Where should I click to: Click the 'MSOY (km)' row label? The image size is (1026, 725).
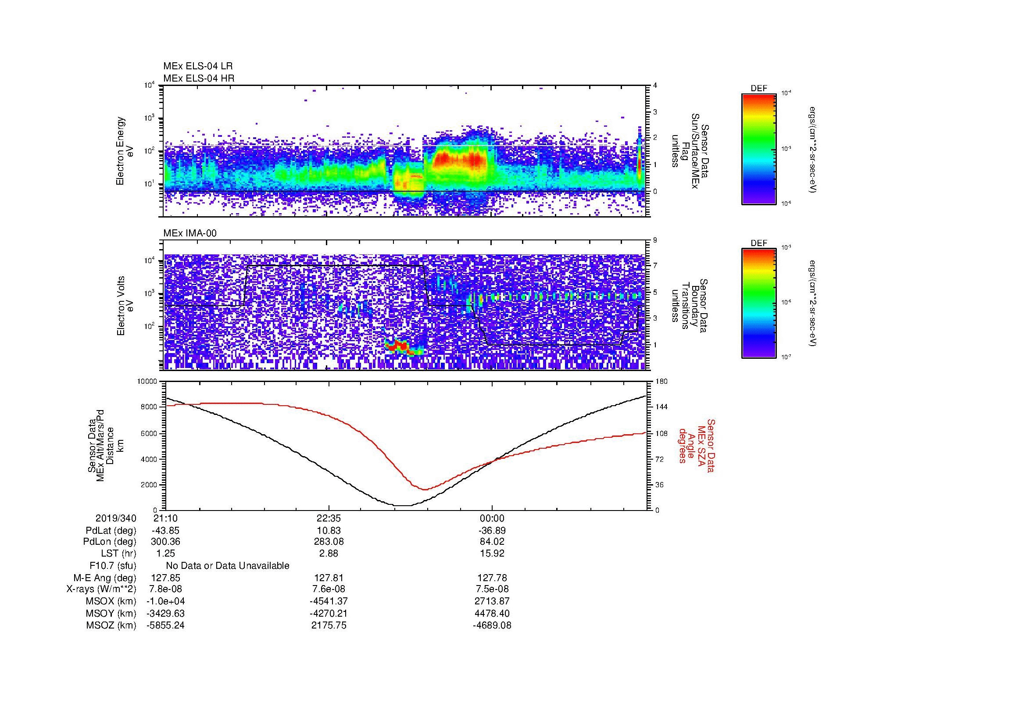pos(111,614)
